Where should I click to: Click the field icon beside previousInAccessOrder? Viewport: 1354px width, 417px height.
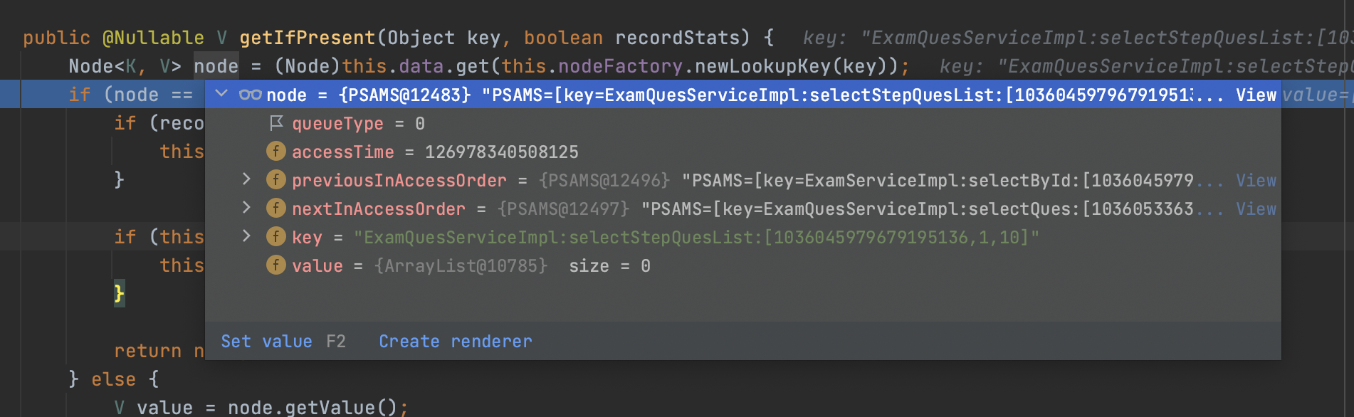click(x=275, y=180)
